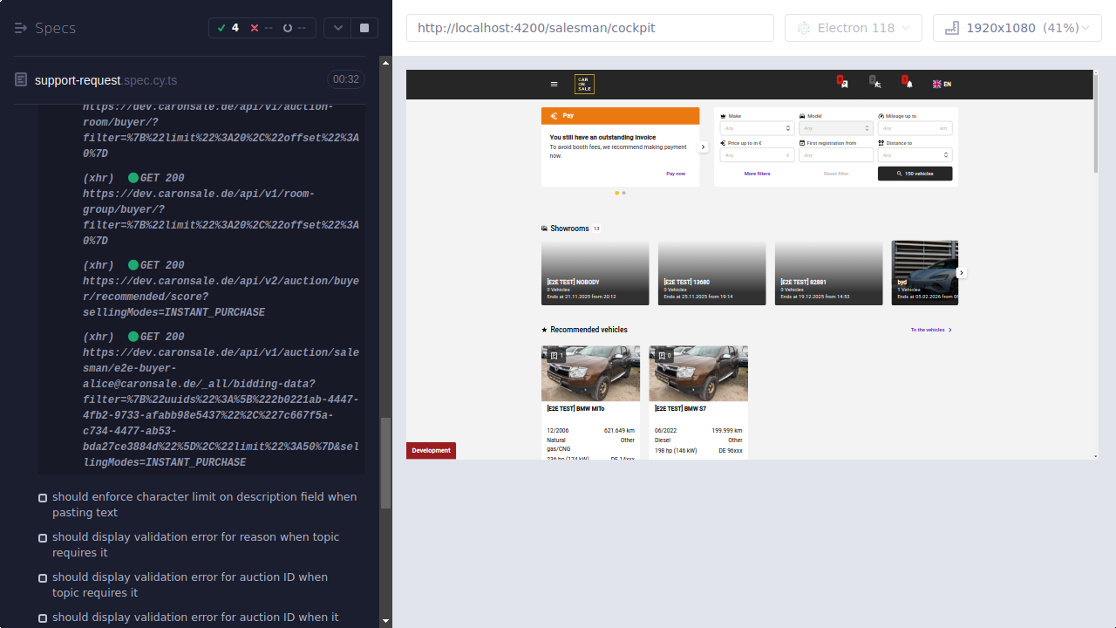Screen dimensions: 1116x628
Task: Open notifications via the bell icon
Action: [x=909, y=84]
